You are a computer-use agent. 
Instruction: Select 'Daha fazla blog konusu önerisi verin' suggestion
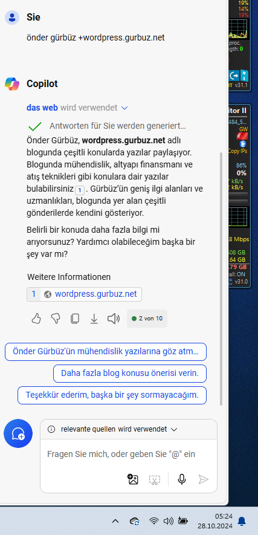130,373
